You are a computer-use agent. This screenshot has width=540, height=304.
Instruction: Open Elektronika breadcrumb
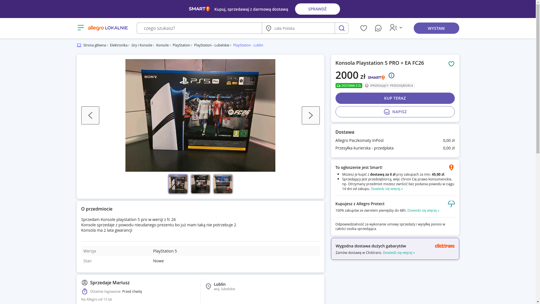coord(118,45)
